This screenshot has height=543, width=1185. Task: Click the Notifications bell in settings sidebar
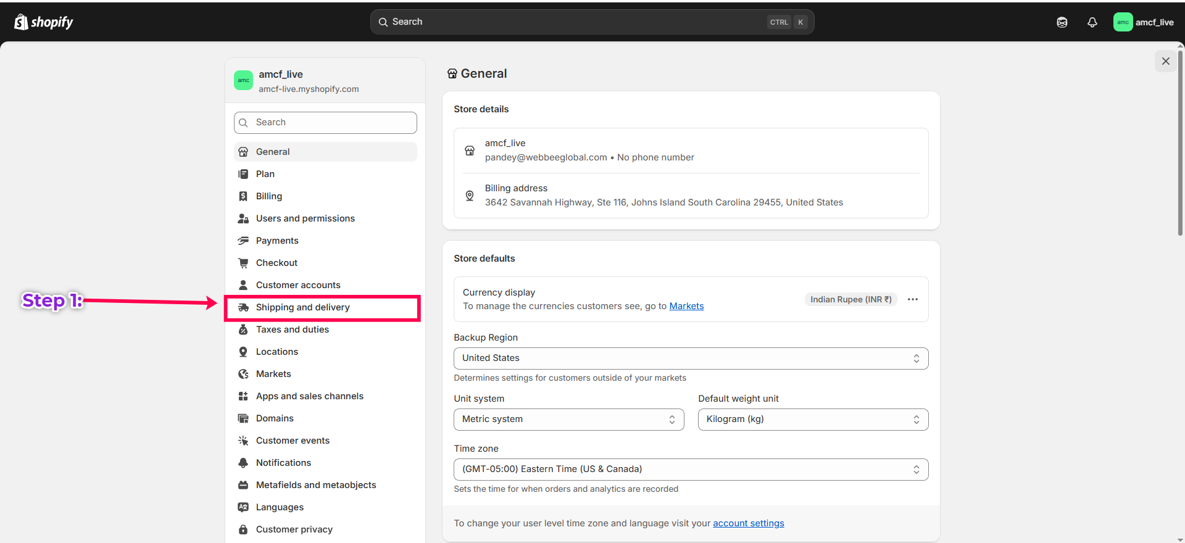pyautogui.click(x=243, y=463)
